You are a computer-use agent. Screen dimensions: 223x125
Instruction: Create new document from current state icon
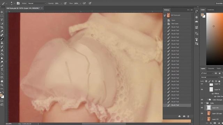point(179,116)
